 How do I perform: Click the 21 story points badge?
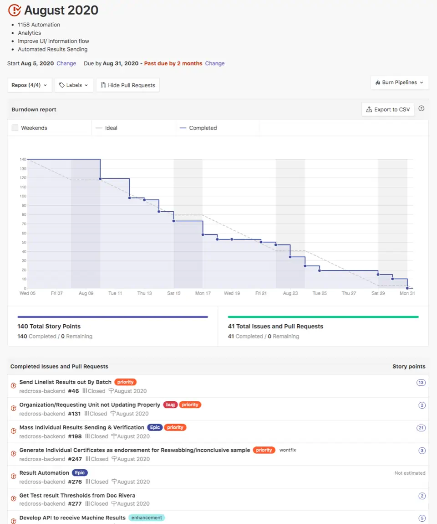(421, 428)
